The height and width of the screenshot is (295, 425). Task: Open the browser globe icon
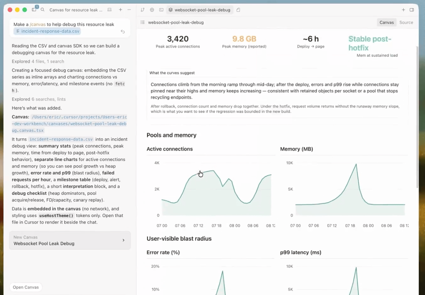[x=152, y=10]
